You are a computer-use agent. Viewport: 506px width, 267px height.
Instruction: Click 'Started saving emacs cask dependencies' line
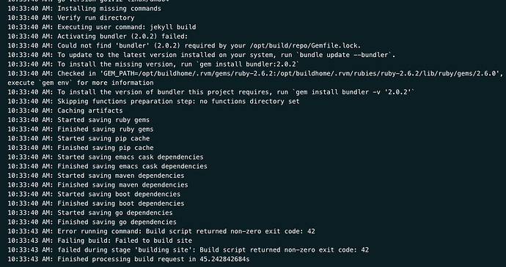[x=106, y=157]
